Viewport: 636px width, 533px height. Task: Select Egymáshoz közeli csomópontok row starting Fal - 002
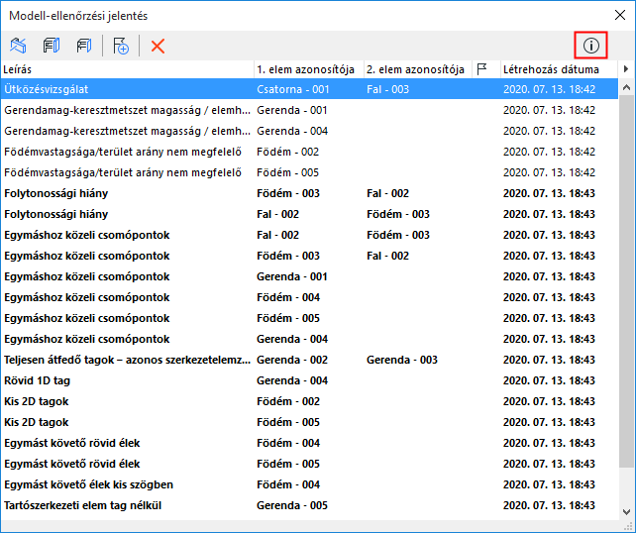(x=309, y=235)
